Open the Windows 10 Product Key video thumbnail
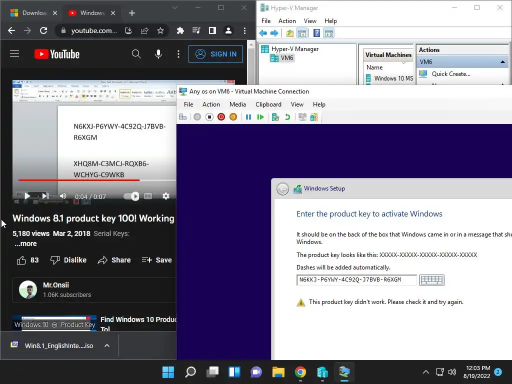 coord(54,323)
